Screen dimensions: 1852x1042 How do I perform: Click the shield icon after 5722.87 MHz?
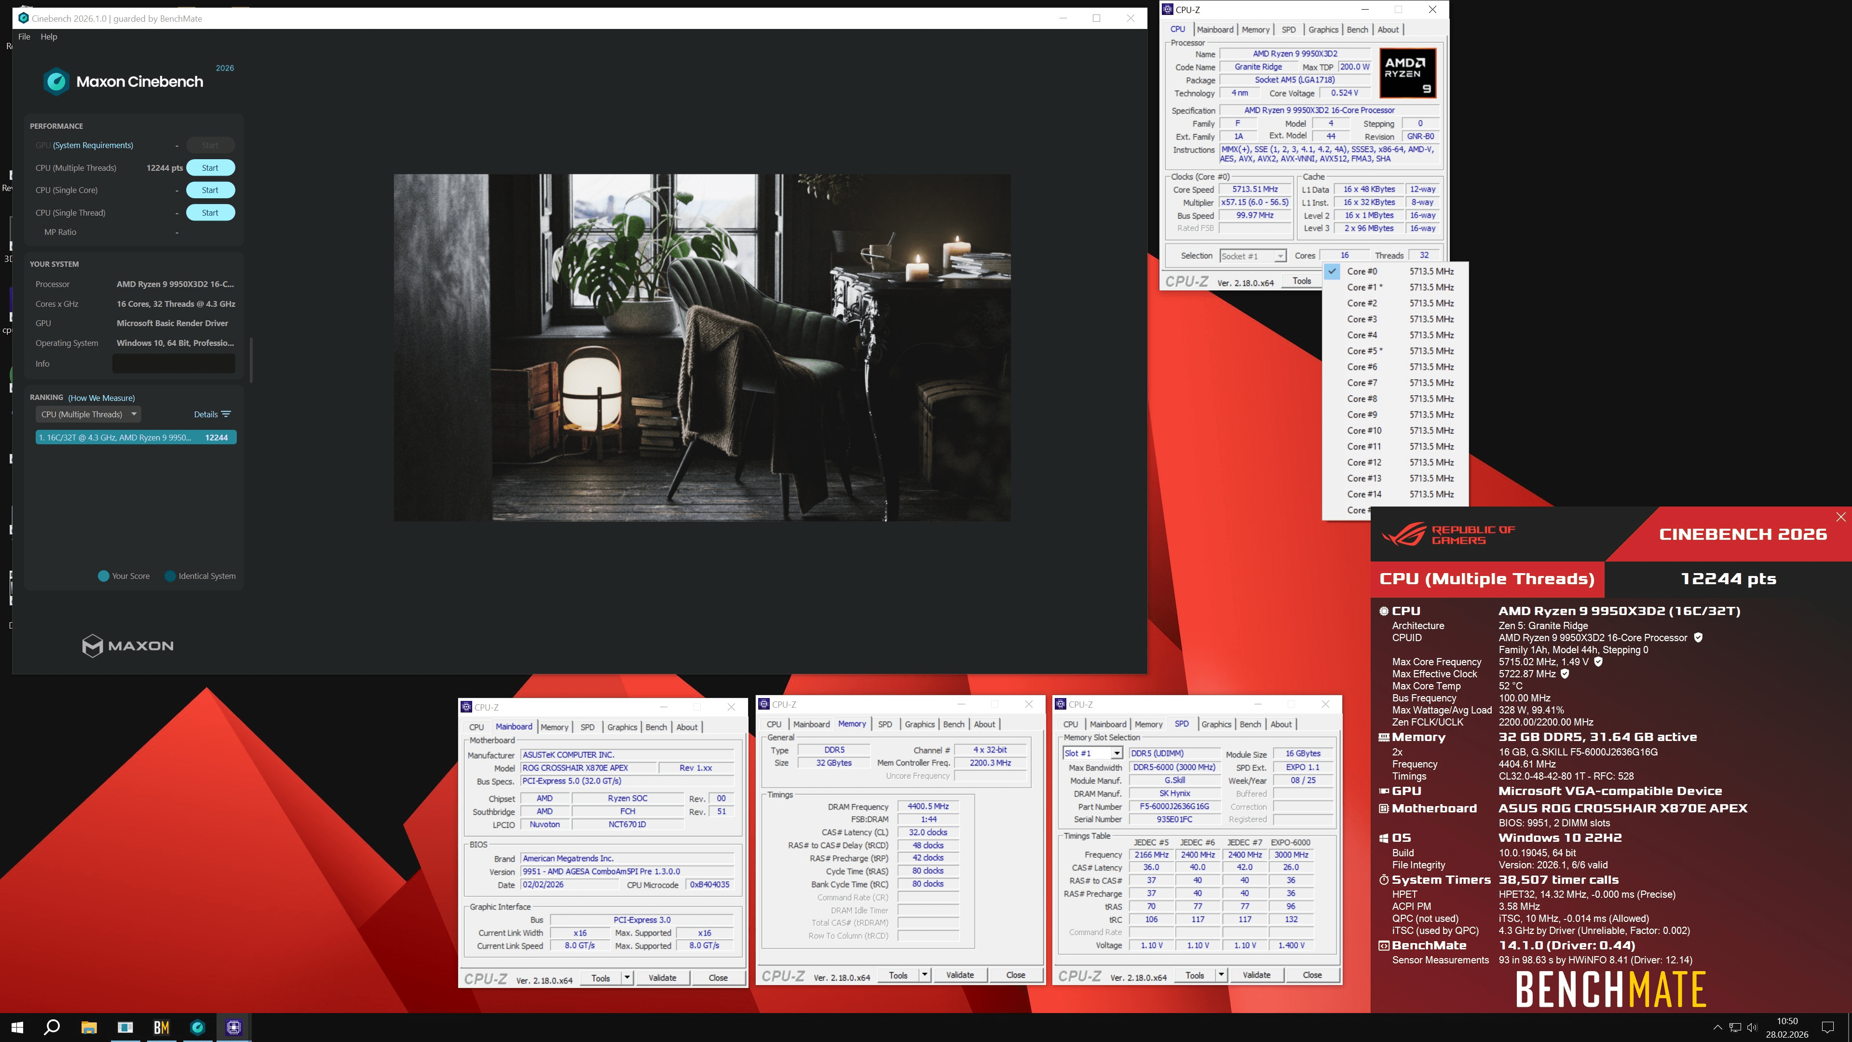click(1565, 674)
